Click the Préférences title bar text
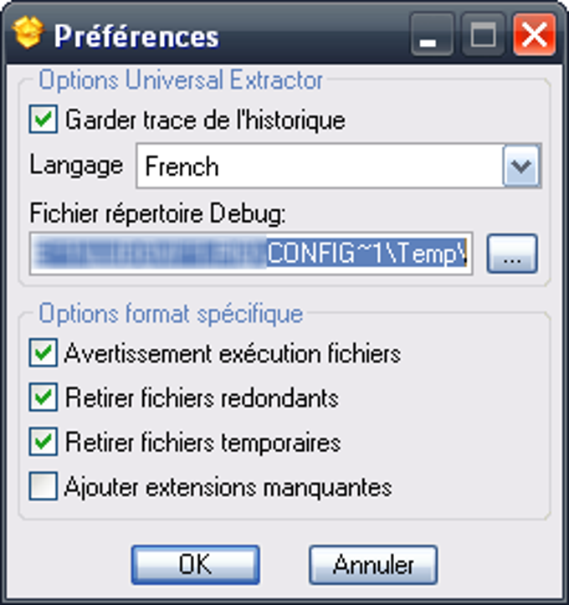The height and width of the screenshot is (605, 569). click(136, 36)
